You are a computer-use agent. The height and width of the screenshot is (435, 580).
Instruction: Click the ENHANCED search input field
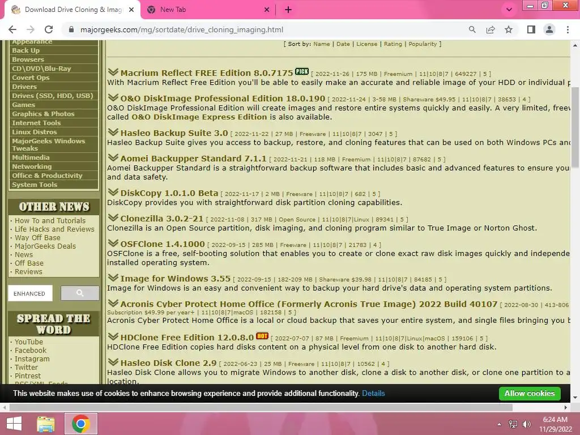[x=31, y=293]
